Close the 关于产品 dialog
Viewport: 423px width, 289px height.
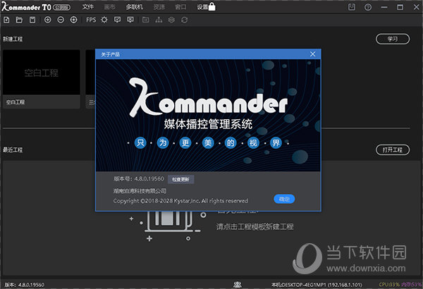(x=312, y=54)
